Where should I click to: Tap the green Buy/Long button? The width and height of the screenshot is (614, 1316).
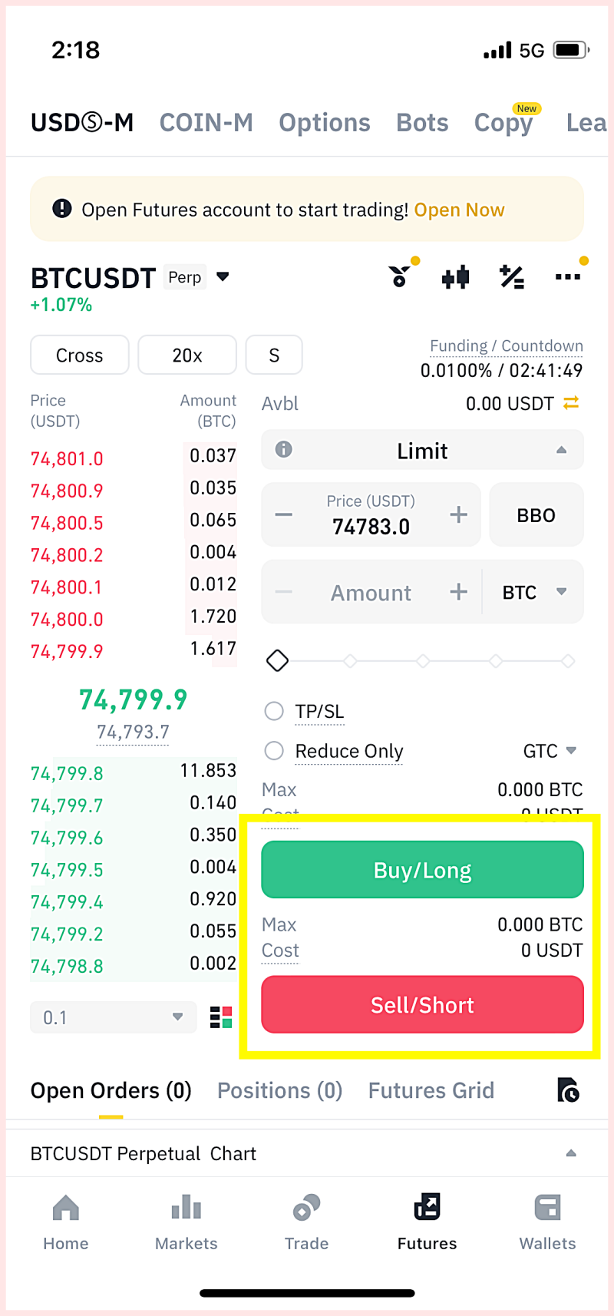pyautogui.click(x=423, y=870)
